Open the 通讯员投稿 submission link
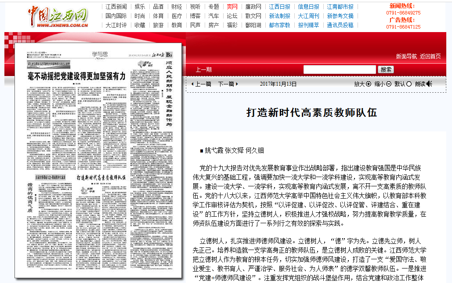Image resolution: width=452 pixels, height=283 pixels. point(340,25)
